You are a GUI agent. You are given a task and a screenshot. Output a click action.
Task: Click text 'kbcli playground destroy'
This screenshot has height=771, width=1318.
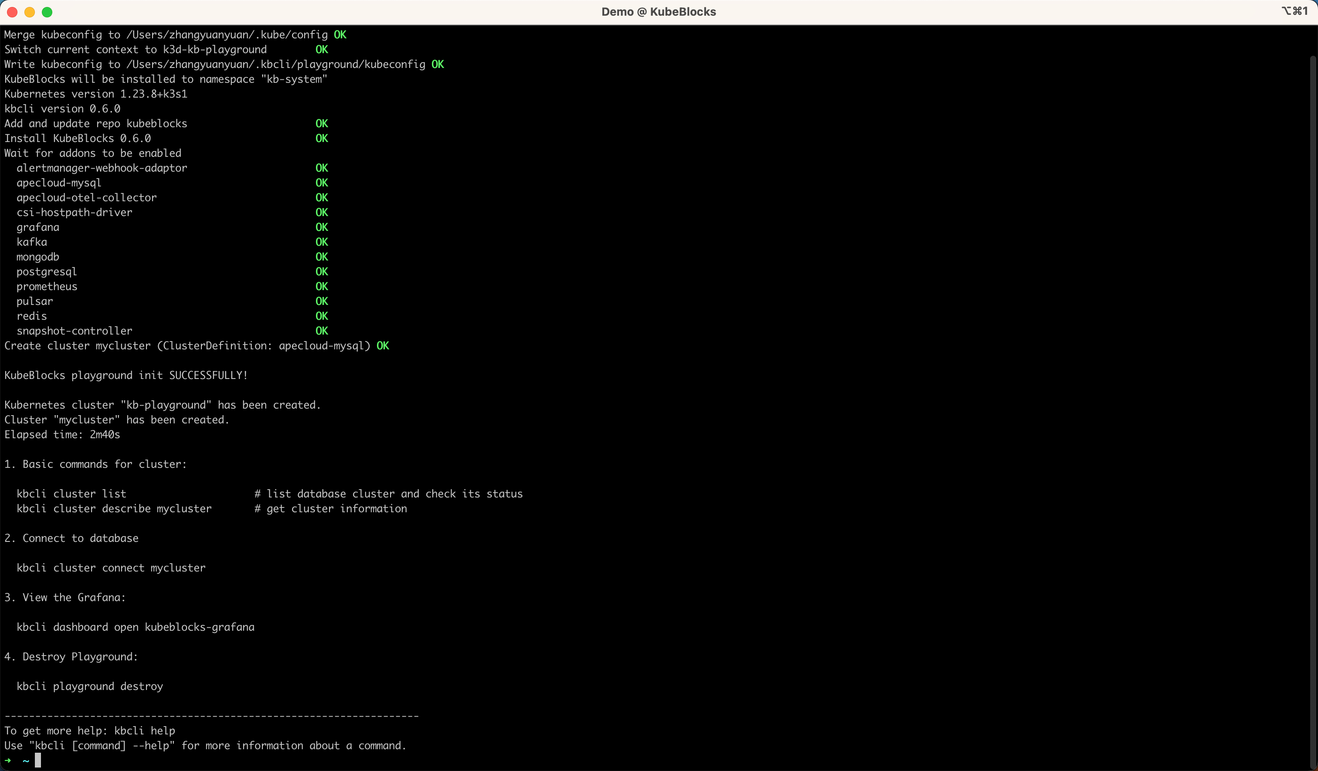click(x=89, y=686)
